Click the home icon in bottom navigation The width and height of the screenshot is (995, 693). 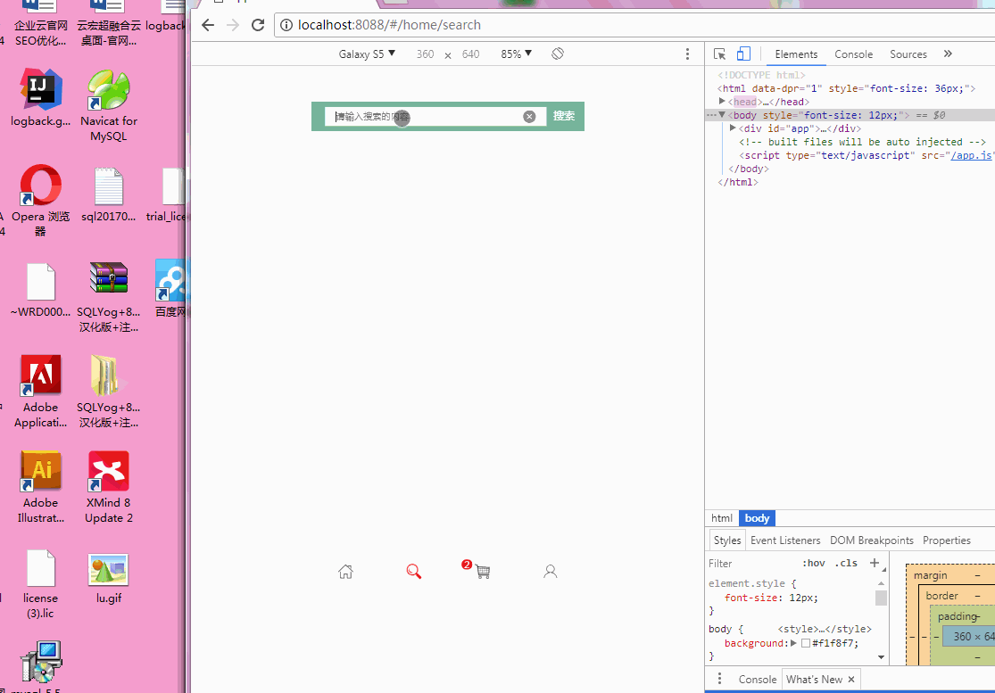[x=345, y=572]
